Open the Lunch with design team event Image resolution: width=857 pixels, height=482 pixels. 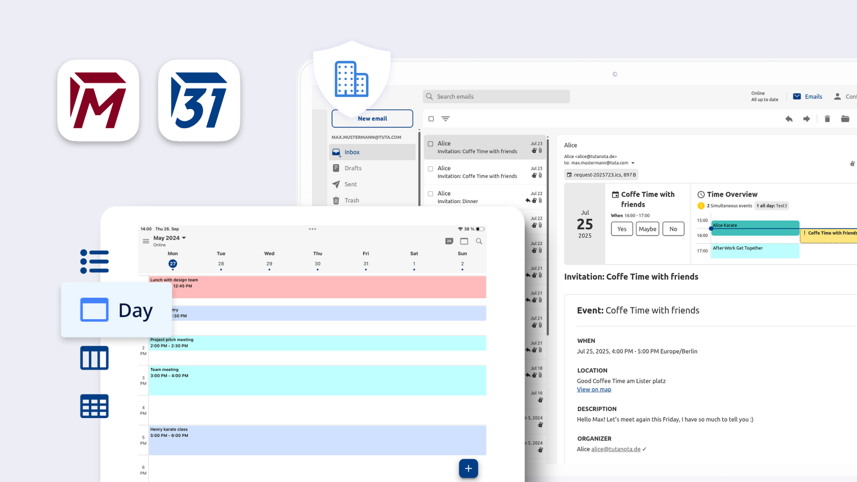coord(318,287)
